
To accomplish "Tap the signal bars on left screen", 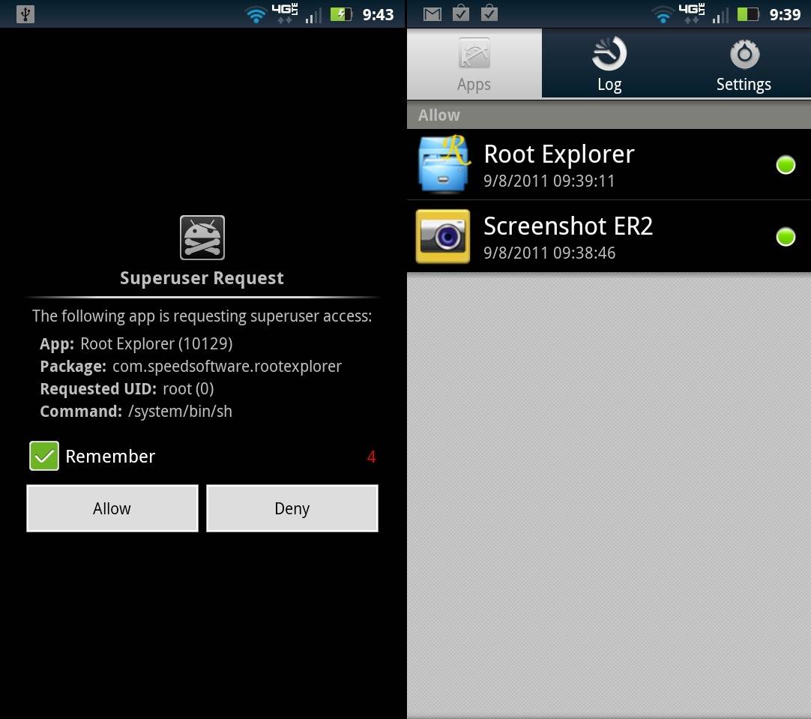I will click(x=313, y=16).
